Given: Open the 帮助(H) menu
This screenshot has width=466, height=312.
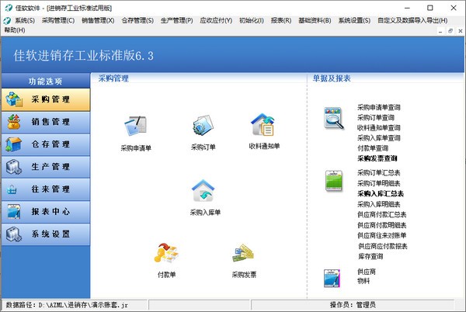Looking at the screenshot, I should [x=15, y=30].
